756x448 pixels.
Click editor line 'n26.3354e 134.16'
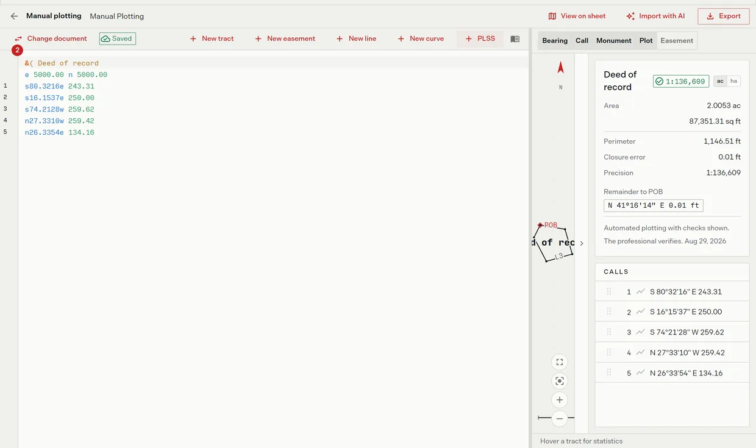60,133
